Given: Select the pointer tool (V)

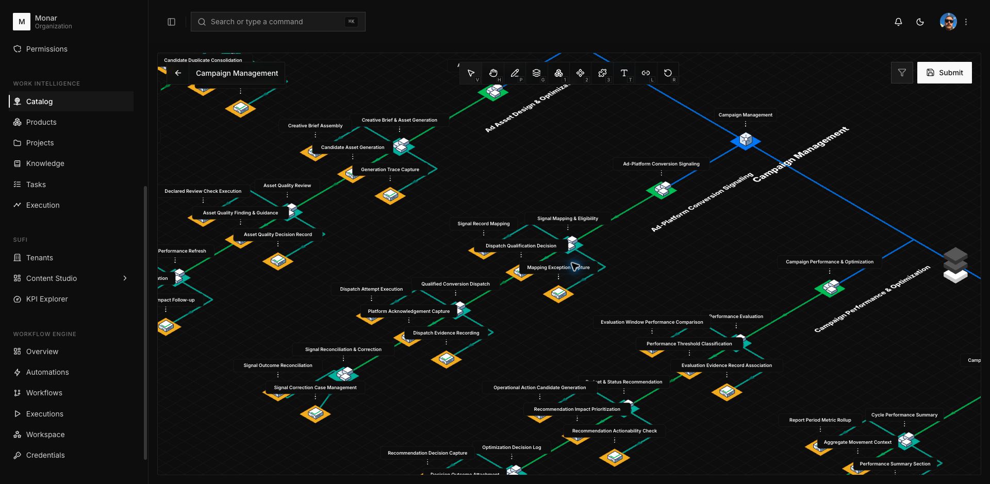Looking at the screenshot, I should pyautogui.click(x=471, y=73).
